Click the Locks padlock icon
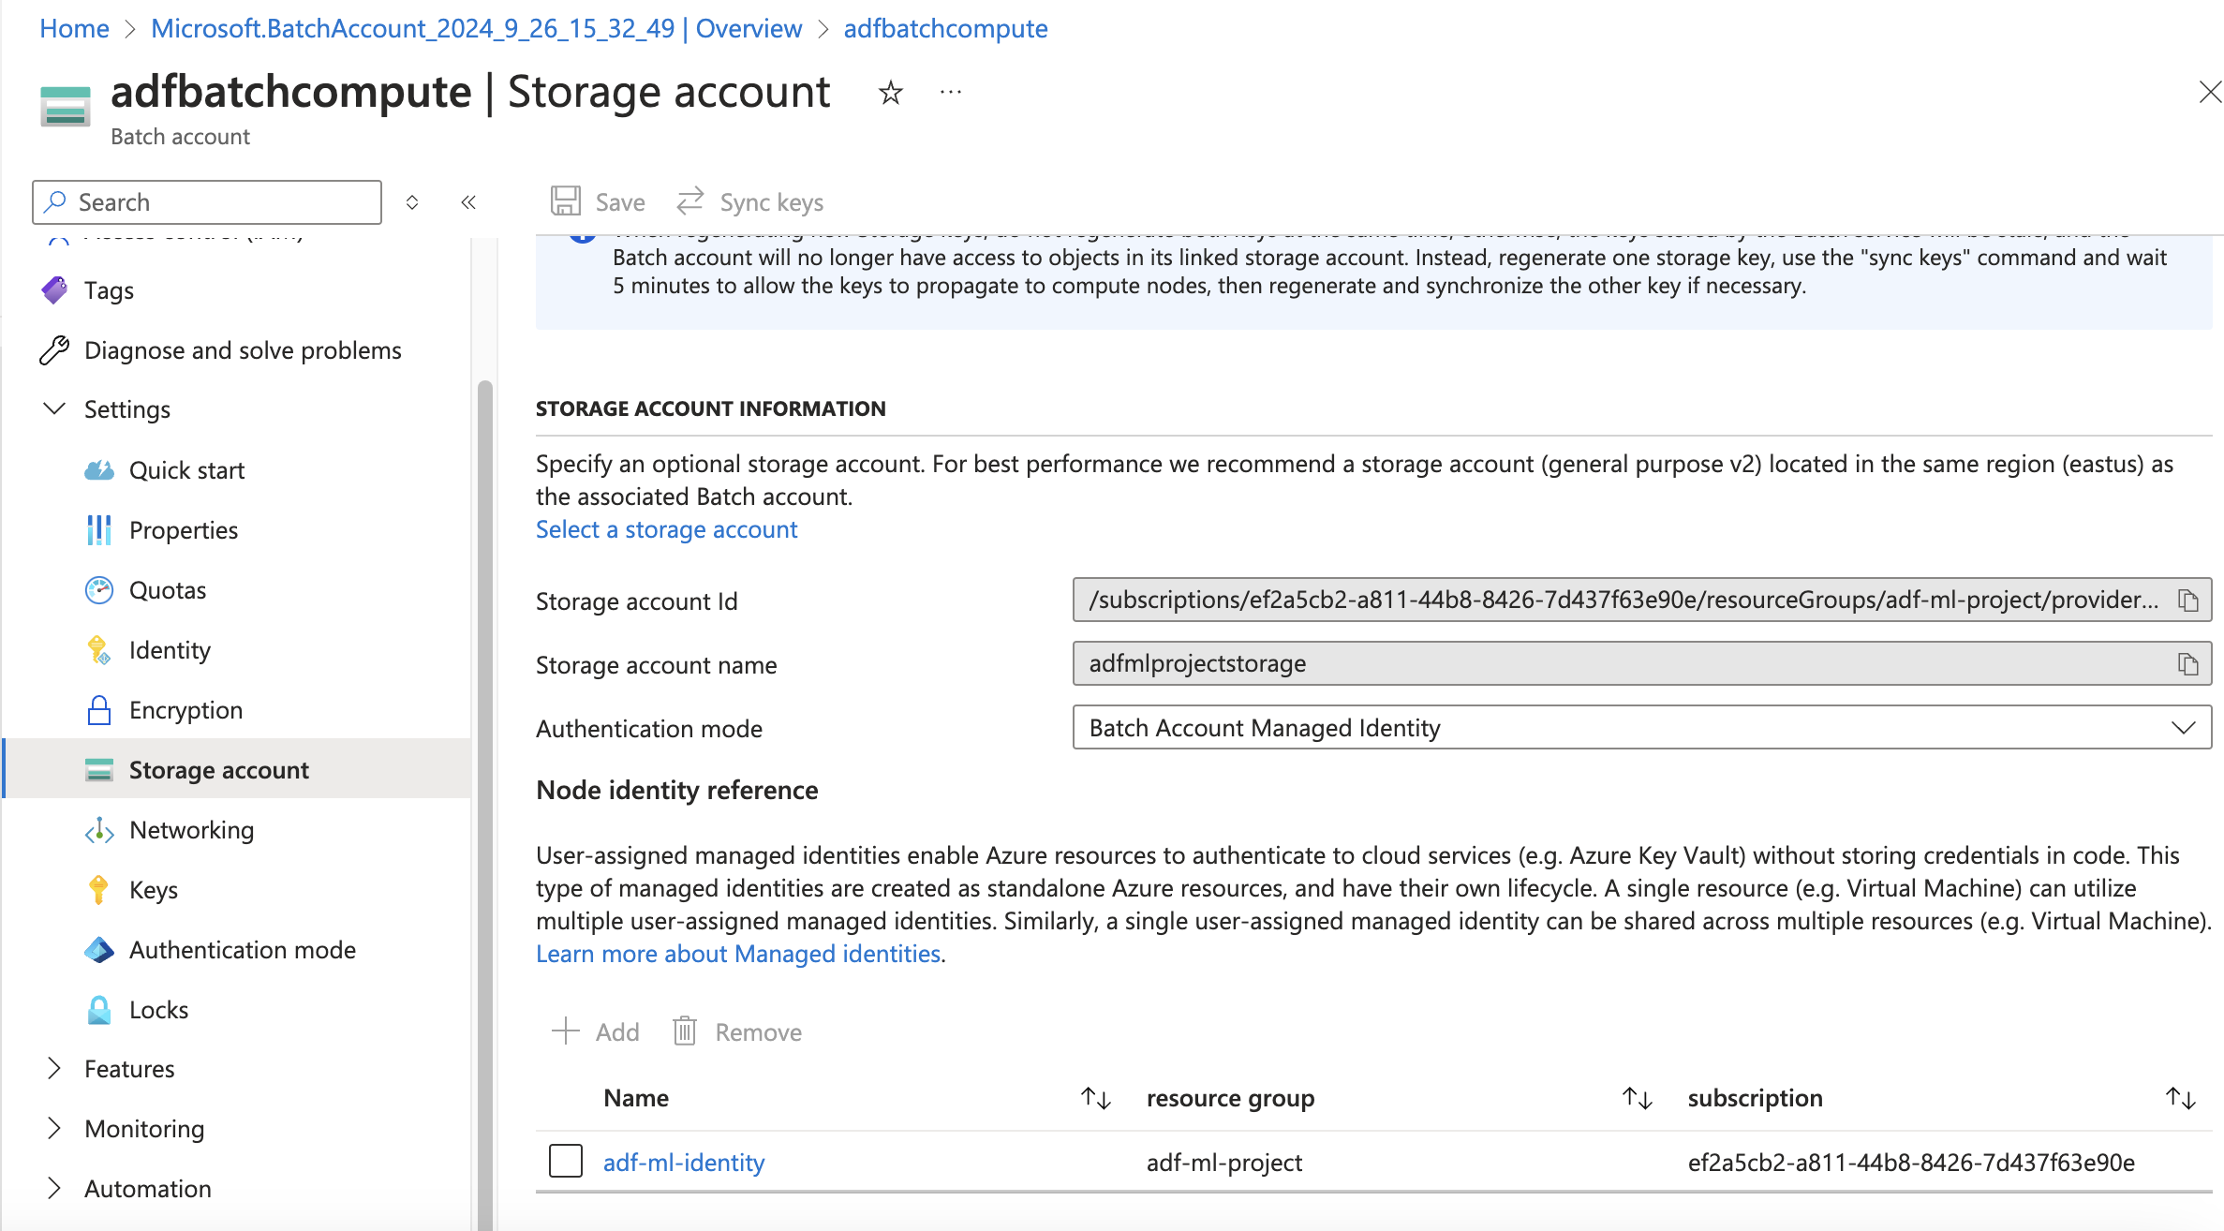Viewport: 2224px width, 1231px height. click(99, 1010)
